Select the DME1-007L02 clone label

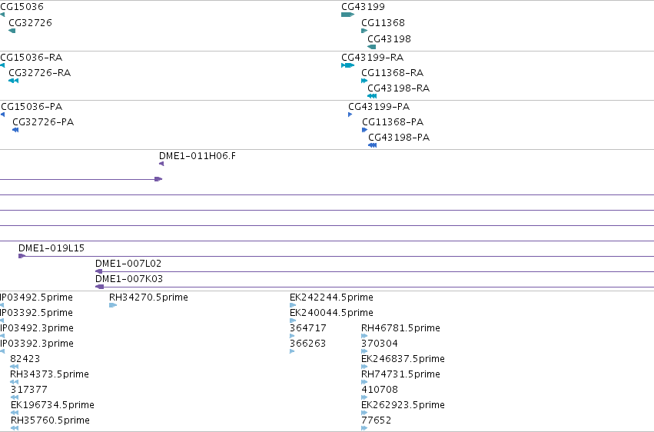pyautogui.click(x=128, y=264)
